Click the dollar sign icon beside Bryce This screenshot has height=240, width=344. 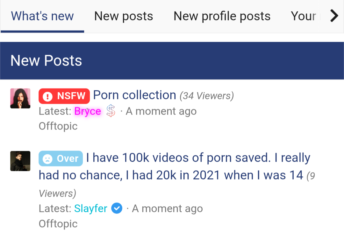111,111
